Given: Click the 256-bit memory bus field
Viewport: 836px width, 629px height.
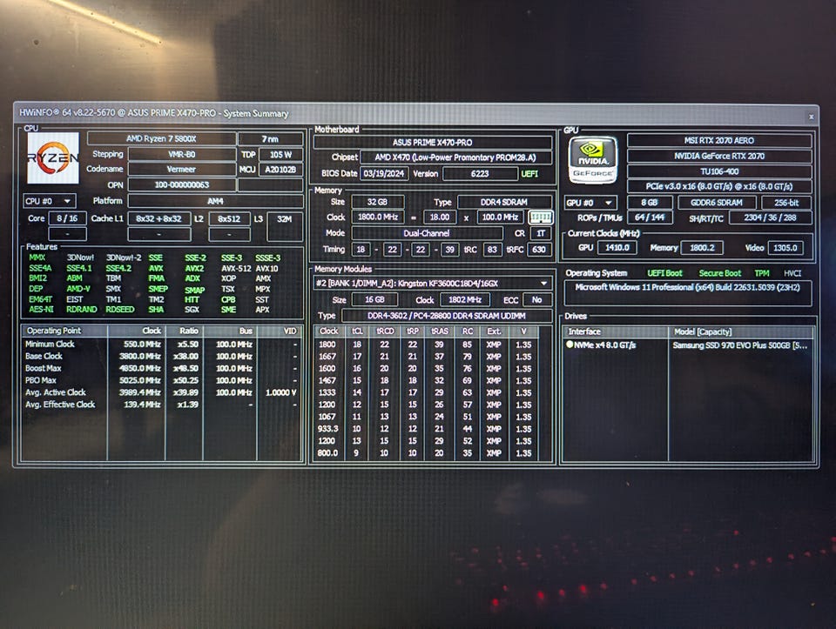Looking at the screenshot, I should 786,203.
